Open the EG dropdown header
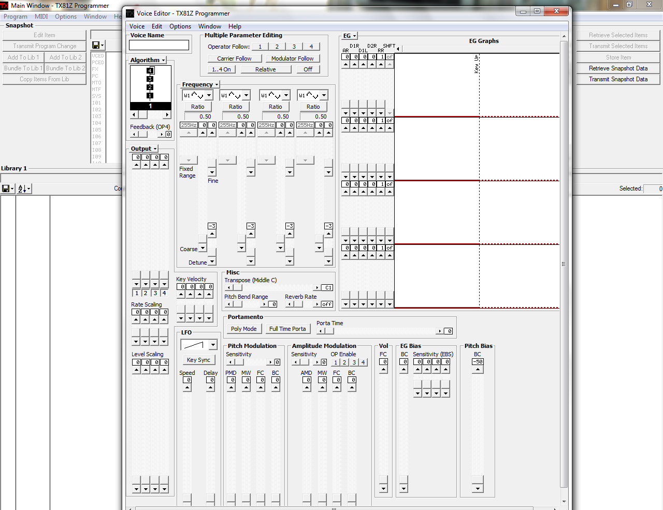Screen dimensions: 663x510 [x=350, y=36]
